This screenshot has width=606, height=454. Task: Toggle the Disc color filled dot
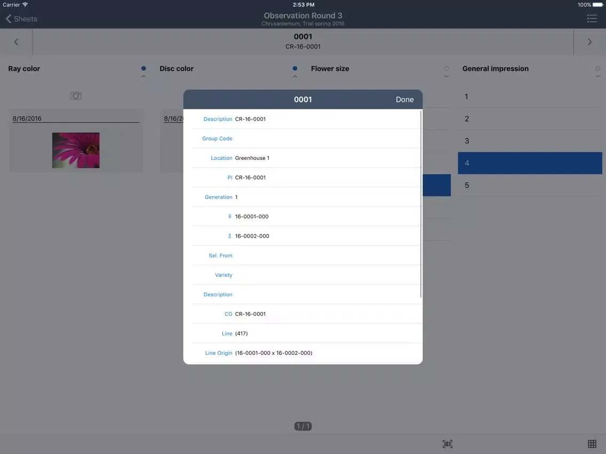(x=295, y=68)
